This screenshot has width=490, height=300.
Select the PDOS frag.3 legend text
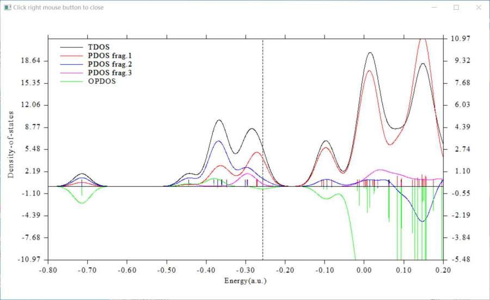tap(110, 73)
